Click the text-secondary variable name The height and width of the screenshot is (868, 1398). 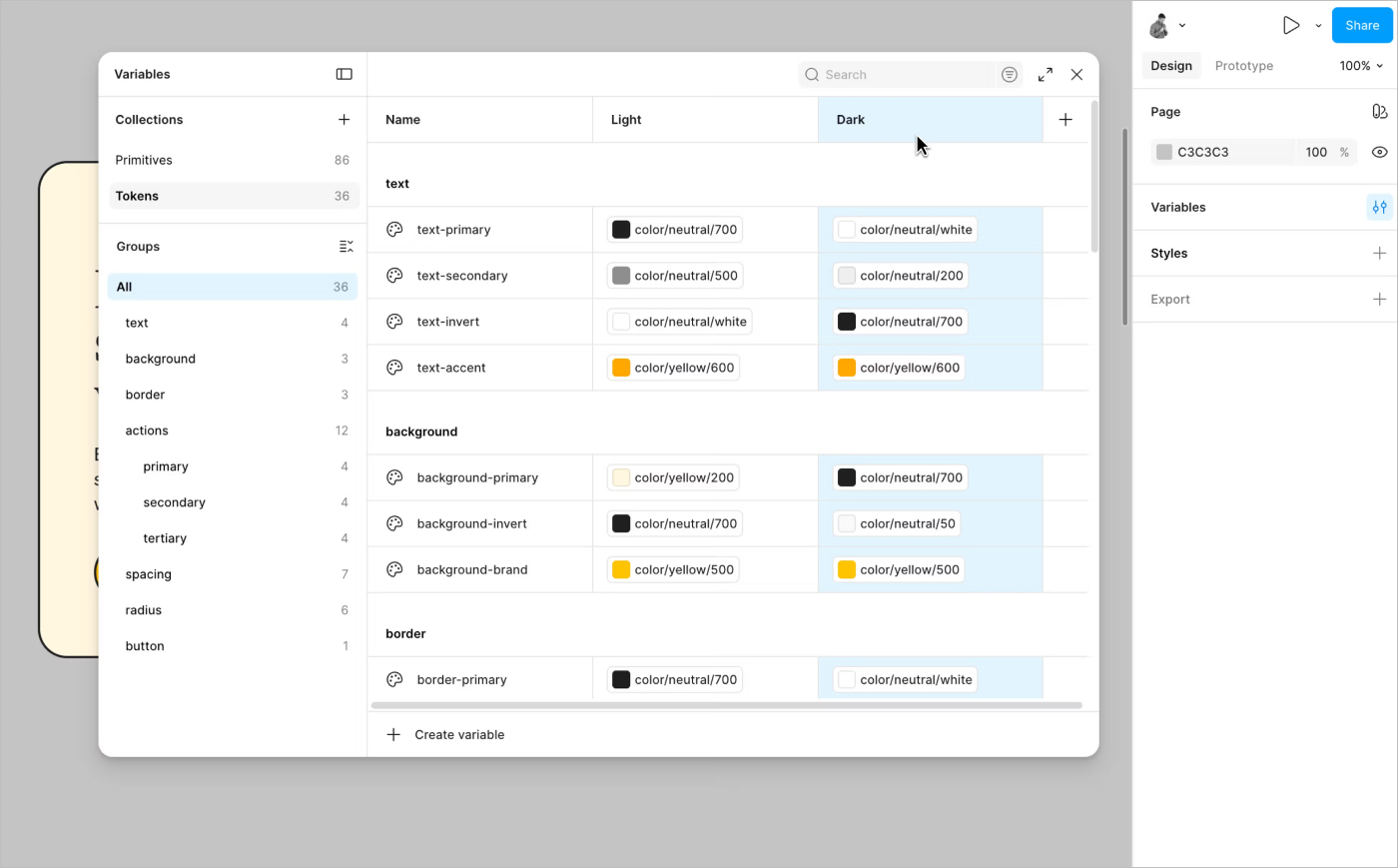pos(462,276)
